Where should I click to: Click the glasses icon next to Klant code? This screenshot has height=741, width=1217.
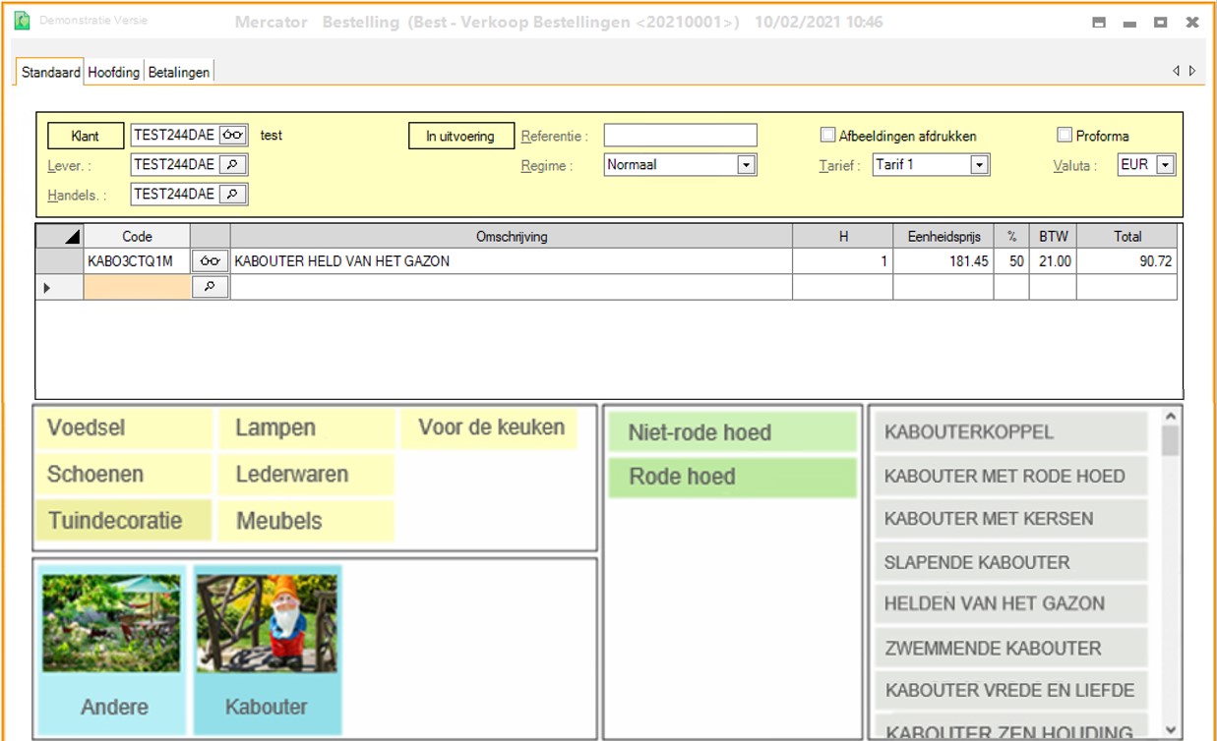(233, 136)
